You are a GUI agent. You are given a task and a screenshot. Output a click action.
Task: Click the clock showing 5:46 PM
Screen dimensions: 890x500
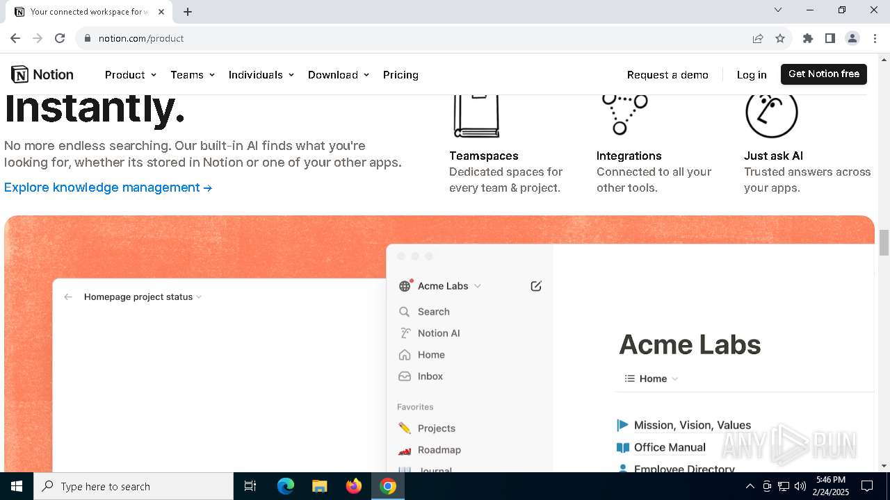point(831,480)
